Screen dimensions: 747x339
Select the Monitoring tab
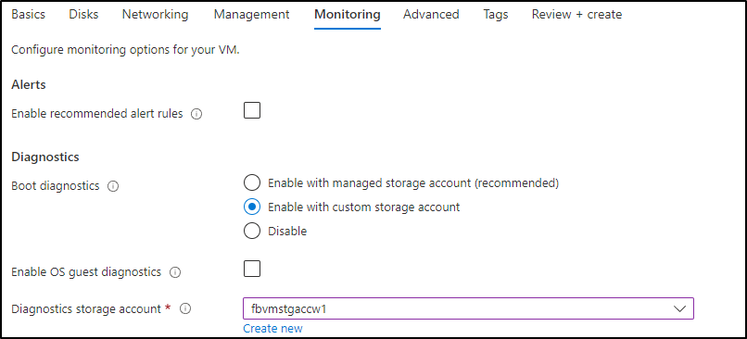click(348, 15)
